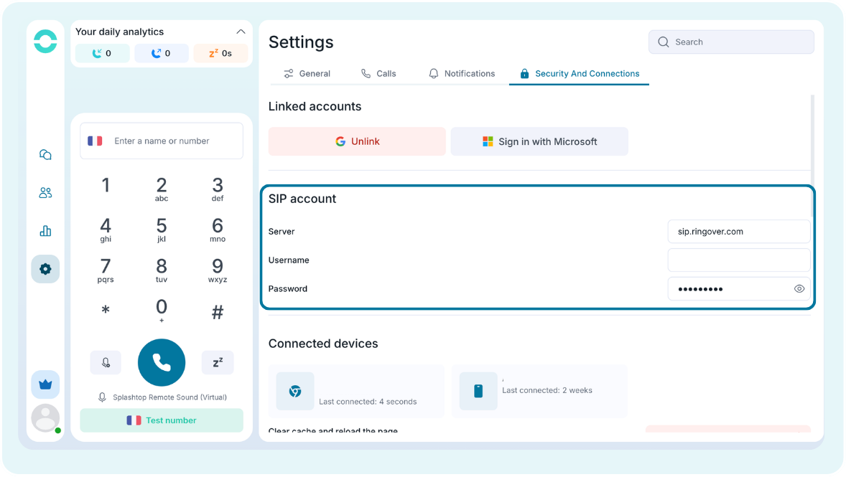Collapse the daily analytics panel chevron

[x=241, y=32]
